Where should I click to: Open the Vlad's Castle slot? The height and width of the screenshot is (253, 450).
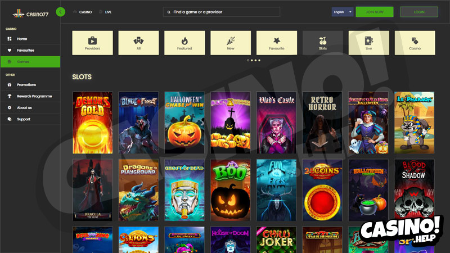point(276,123)
